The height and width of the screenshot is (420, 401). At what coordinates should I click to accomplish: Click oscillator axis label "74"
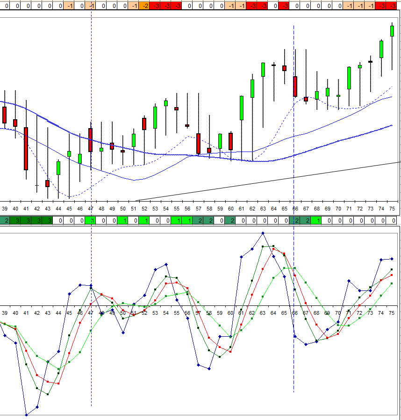click(381, 313)
